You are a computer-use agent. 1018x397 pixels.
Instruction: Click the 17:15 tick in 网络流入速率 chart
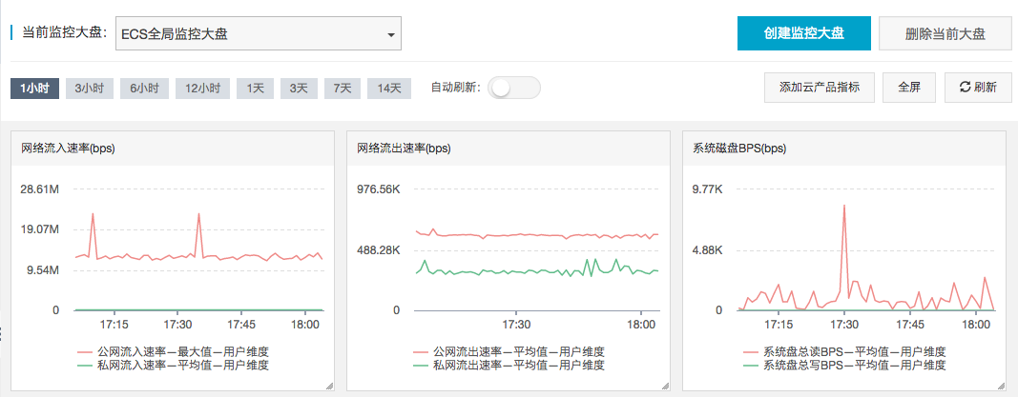click(x=114, y=324)
